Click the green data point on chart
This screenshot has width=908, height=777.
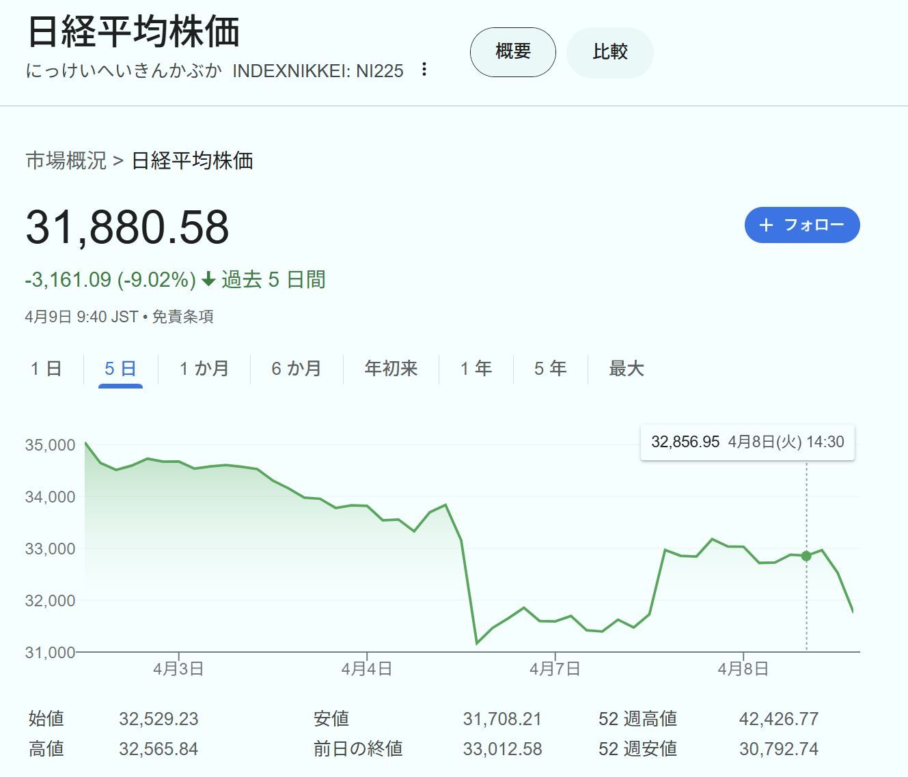tap(806, 556)
